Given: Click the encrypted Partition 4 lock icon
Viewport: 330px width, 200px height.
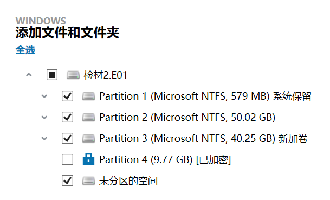Looking at the screenshot, I should tap(88, 159).
